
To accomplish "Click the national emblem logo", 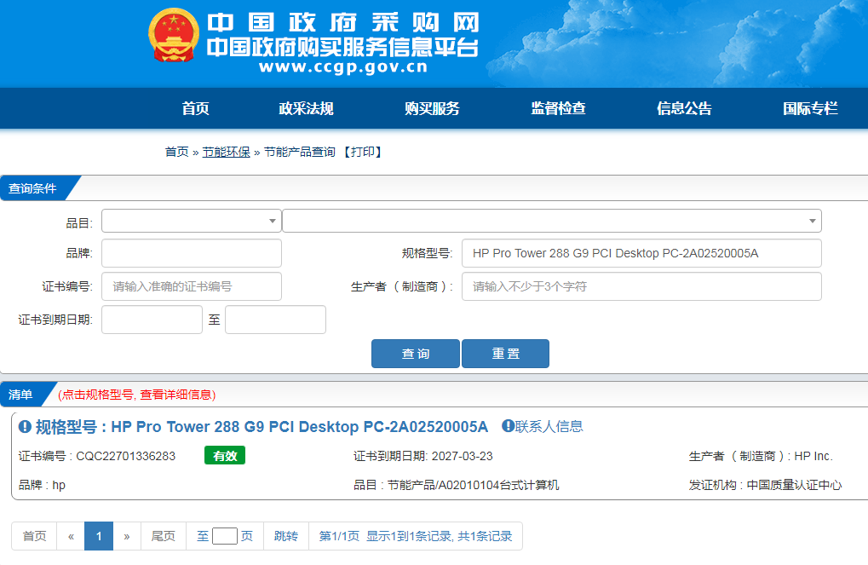I will [x=173, y=36].
